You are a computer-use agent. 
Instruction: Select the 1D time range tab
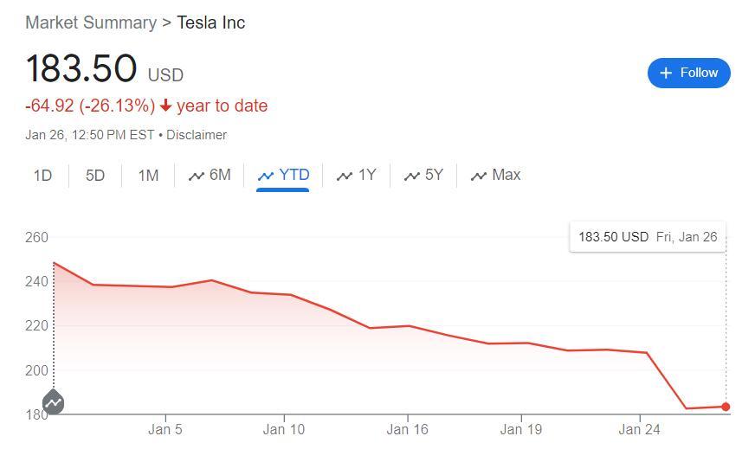click(x=42, y=175)
